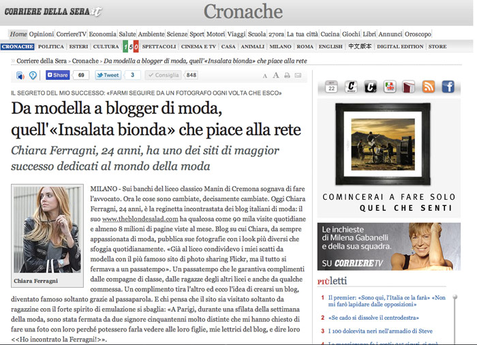This screenshot has height=345, width=477.
Task: Increase text size with large A
Action: (275, 76)
